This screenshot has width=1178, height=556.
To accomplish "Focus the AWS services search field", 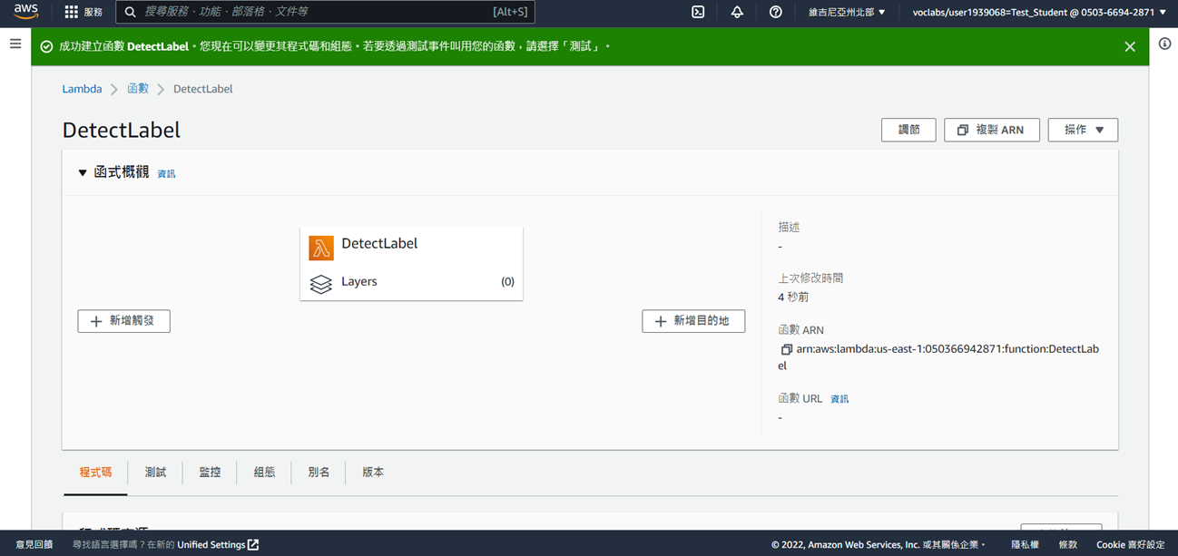I will point(325,12).
